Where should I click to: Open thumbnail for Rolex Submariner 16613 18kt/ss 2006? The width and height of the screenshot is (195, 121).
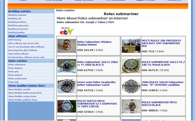point(67,66)
